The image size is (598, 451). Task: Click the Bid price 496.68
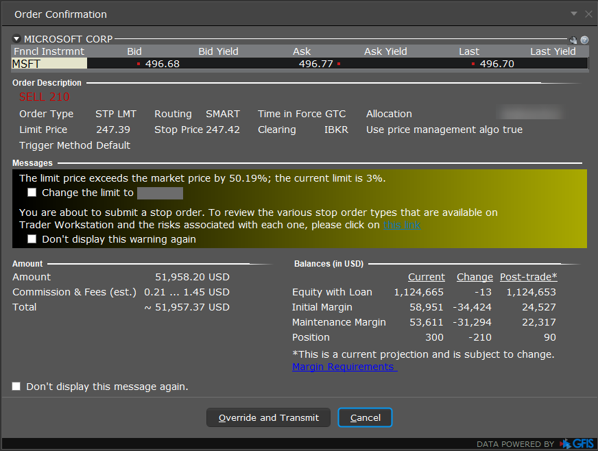[x=163, y=64]
